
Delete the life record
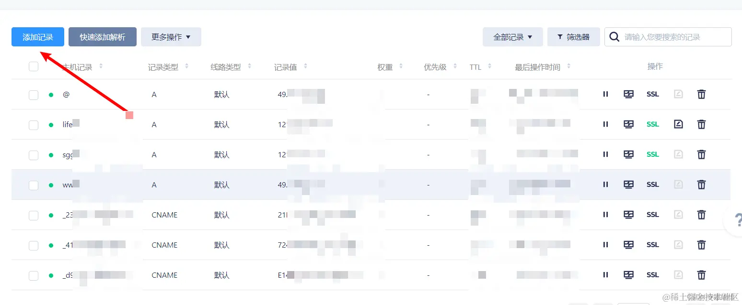701,124
